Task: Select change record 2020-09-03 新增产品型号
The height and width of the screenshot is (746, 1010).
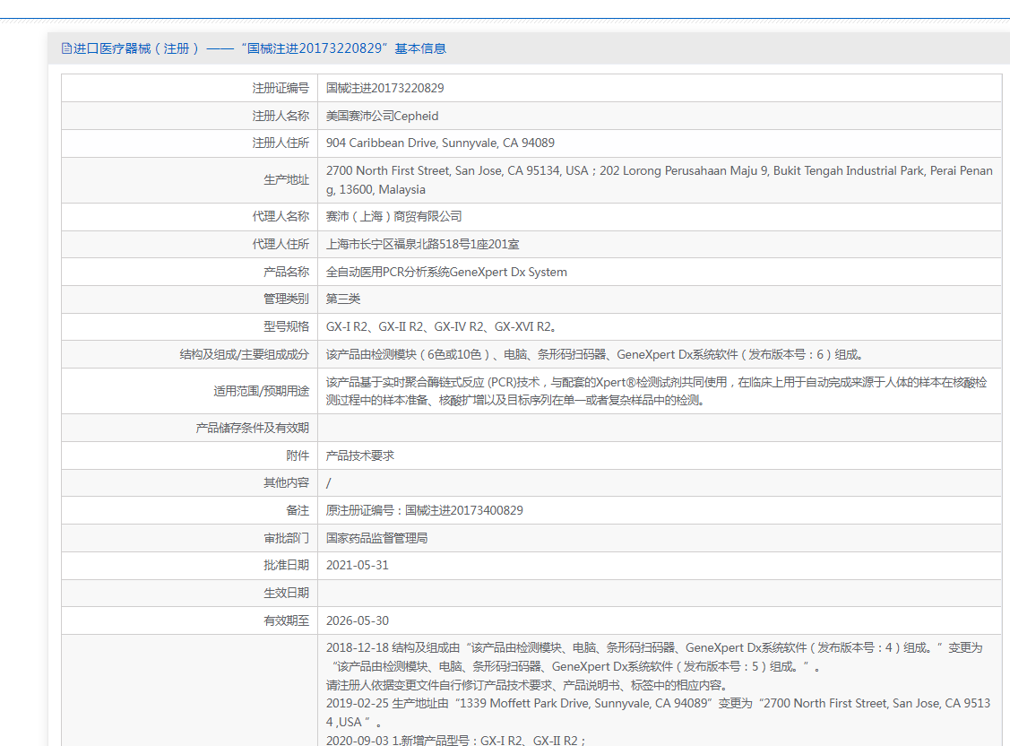Action: 456,741
